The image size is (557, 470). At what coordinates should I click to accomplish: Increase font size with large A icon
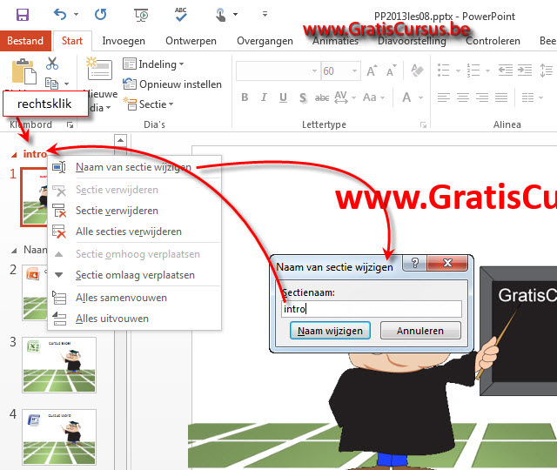[372, 70]
